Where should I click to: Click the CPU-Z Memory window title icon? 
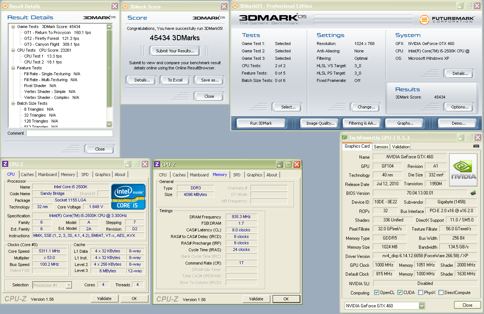tap(157, 165)
